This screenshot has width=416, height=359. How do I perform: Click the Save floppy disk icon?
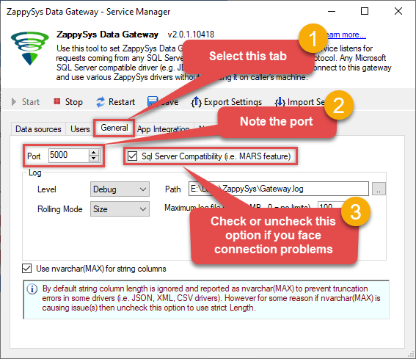pyautogui.click(x=153, y=101)
